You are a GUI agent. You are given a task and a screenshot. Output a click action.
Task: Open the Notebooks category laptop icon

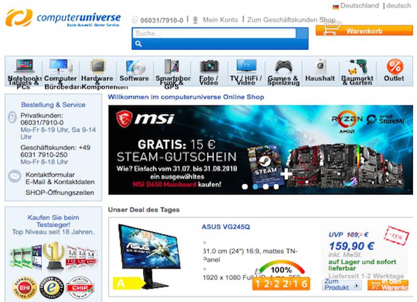pos(24,66)
